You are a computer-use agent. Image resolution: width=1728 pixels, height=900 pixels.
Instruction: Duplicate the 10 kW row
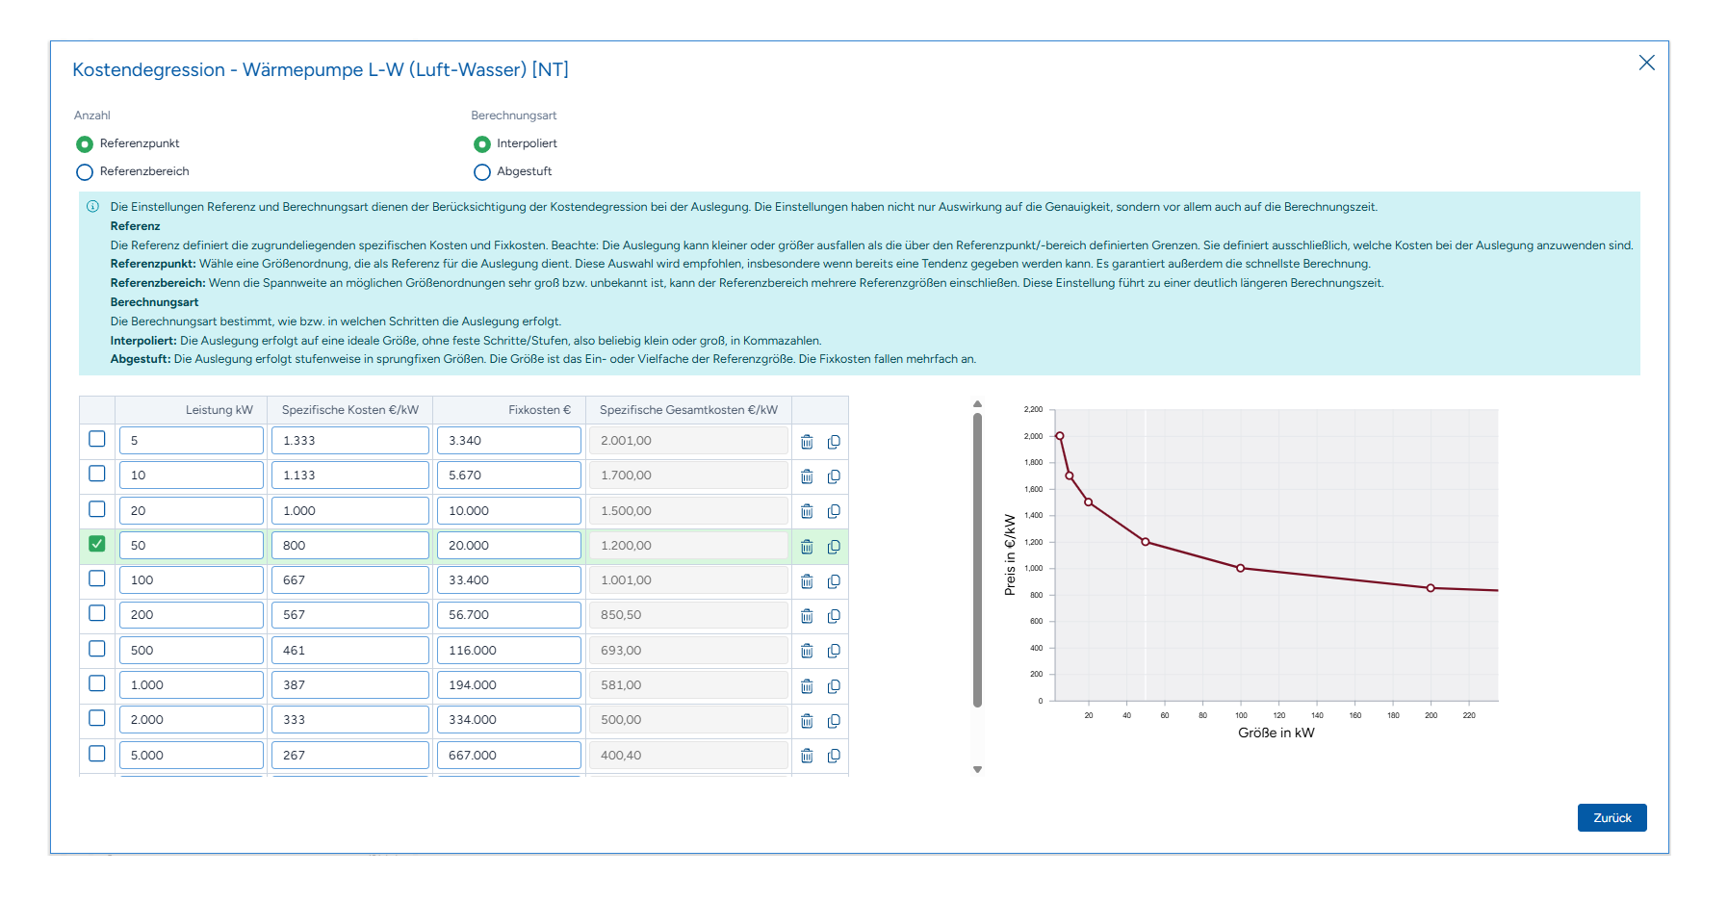tap(834, 476)
